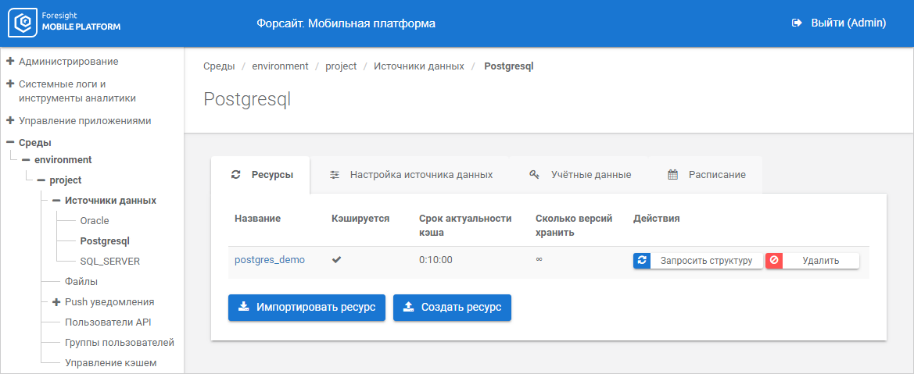
Task: Click the download icon on Импортировать ресурс
Action: [x=244, y=308]
